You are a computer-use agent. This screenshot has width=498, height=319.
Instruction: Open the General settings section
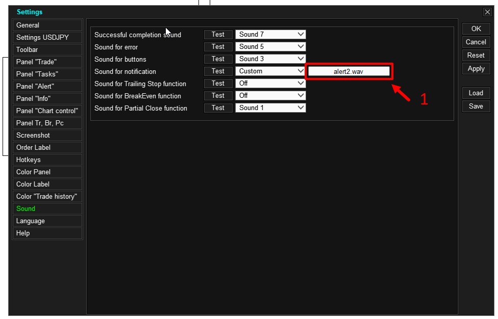click(x=47, y=25)
